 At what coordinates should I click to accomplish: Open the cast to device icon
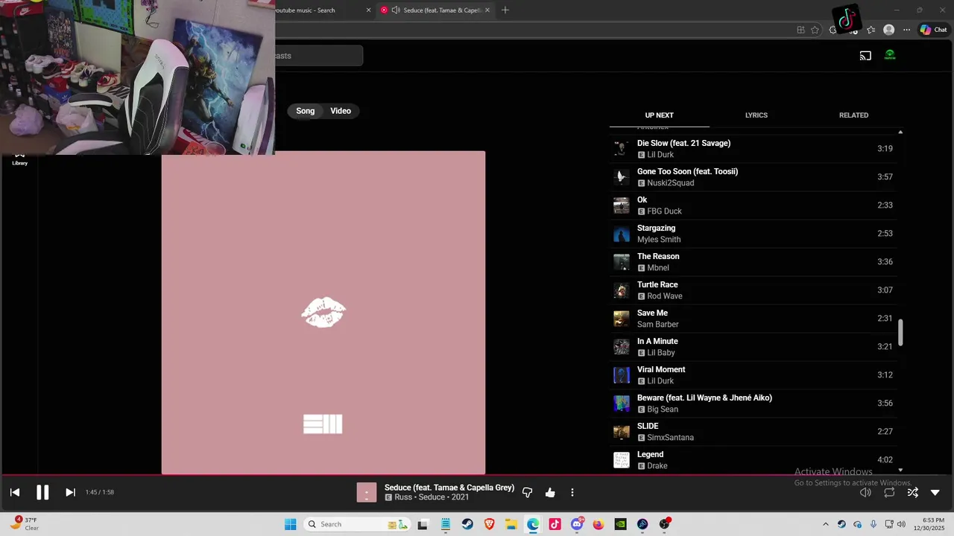865,55
